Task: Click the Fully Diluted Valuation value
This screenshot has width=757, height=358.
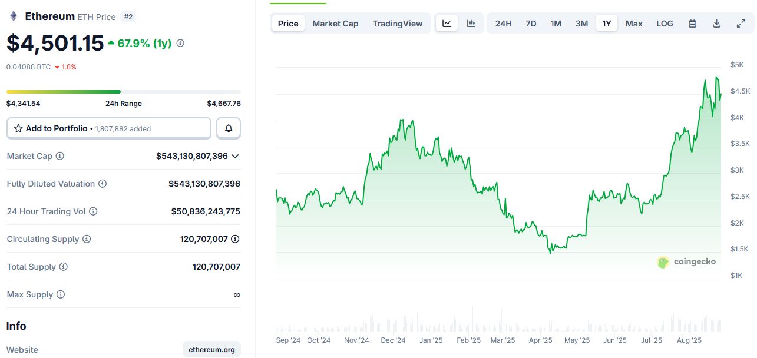Action: point(204,184)
